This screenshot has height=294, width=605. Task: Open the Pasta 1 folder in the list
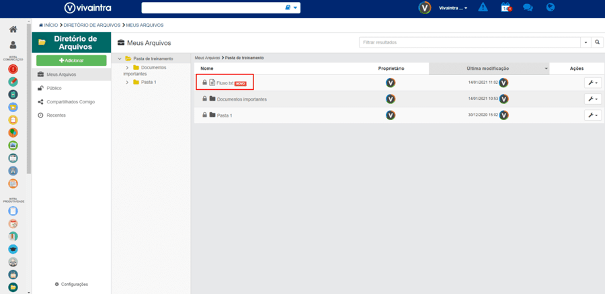point(225,115)
